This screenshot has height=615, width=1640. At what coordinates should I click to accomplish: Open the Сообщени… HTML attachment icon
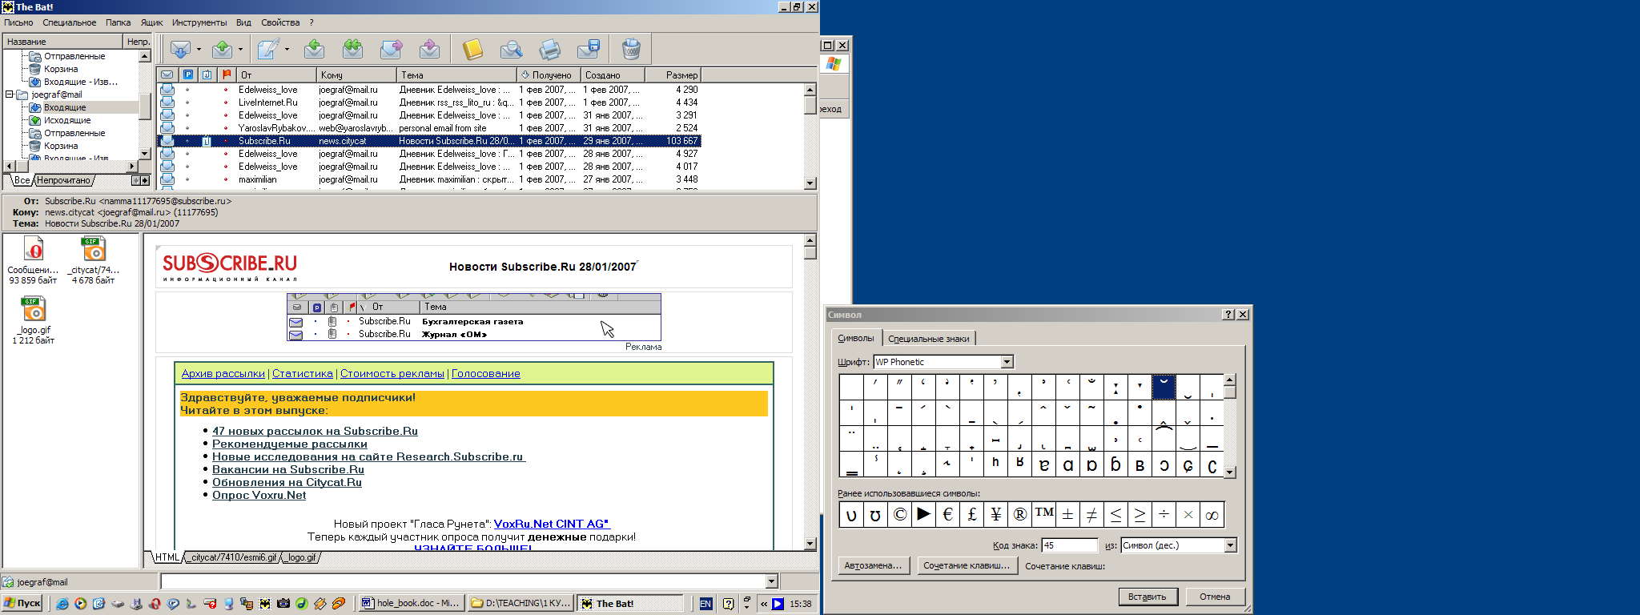click(x=34, y=248)
